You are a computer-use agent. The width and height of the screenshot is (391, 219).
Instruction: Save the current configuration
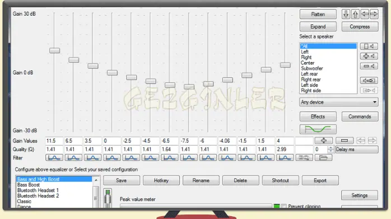pos(122,180)
